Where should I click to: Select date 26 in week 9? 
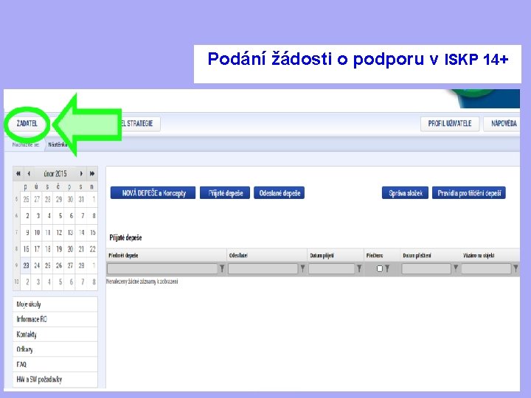(x=59, y=265)
